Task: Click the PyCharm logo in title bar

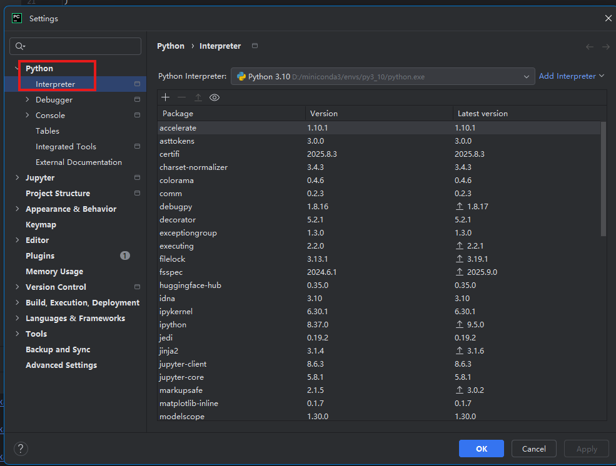Action: (x=17, y=19)
